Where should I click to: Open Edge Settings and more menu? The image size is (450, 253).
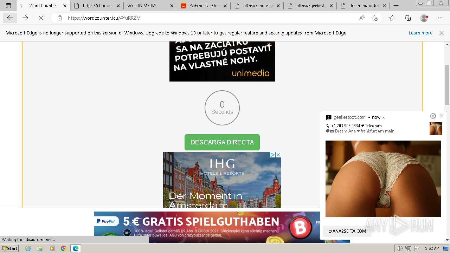coord(440,18)
